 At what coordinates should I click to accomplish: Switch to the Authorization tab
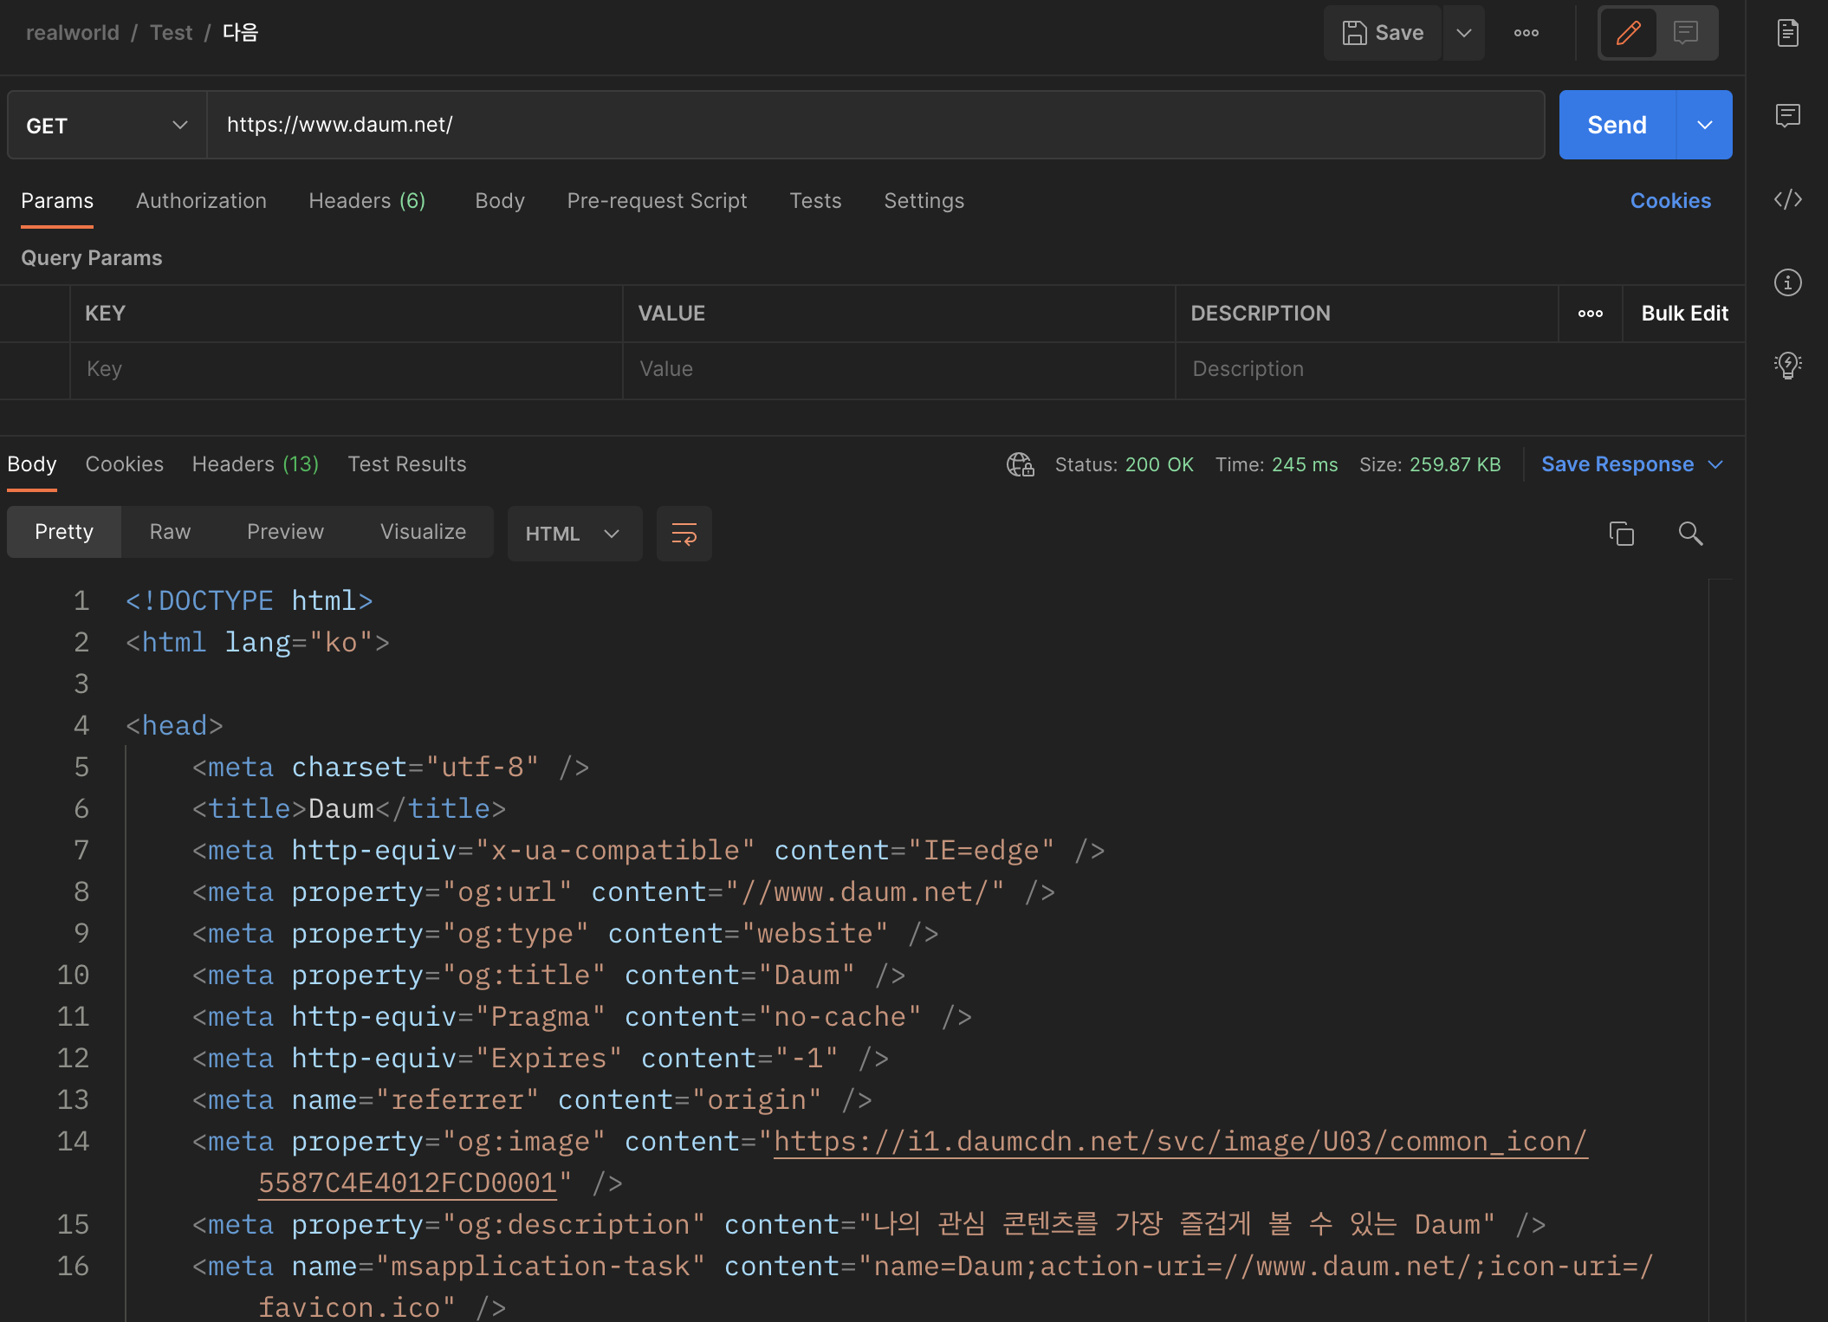pos(201,201)
